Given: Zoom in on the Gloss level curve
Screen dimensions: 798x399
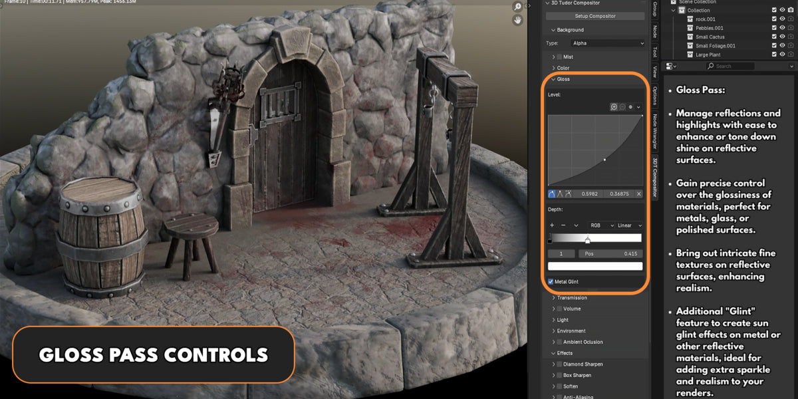Looking at the screenshot, I should point(614,106).
